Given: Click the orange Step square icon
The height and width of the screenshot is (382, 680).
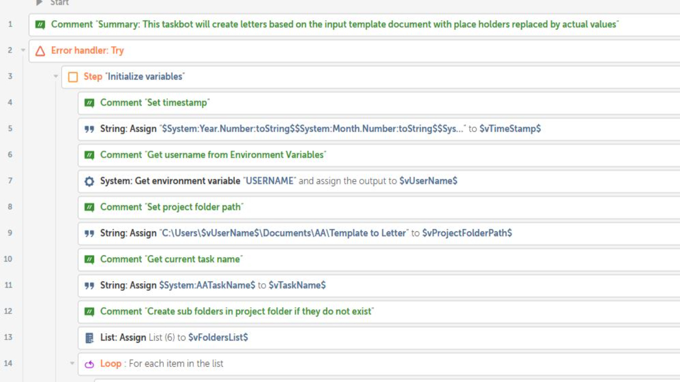Looking at the screenshot, I should click(73, 77).
